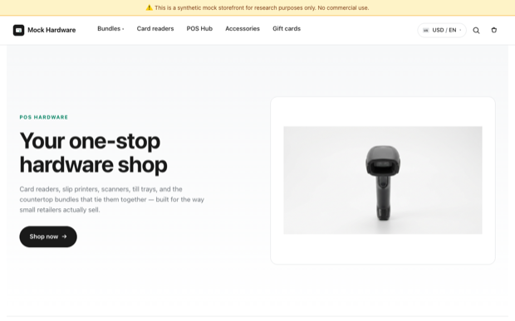Click the warning icon in top banner

click(150, 7)
